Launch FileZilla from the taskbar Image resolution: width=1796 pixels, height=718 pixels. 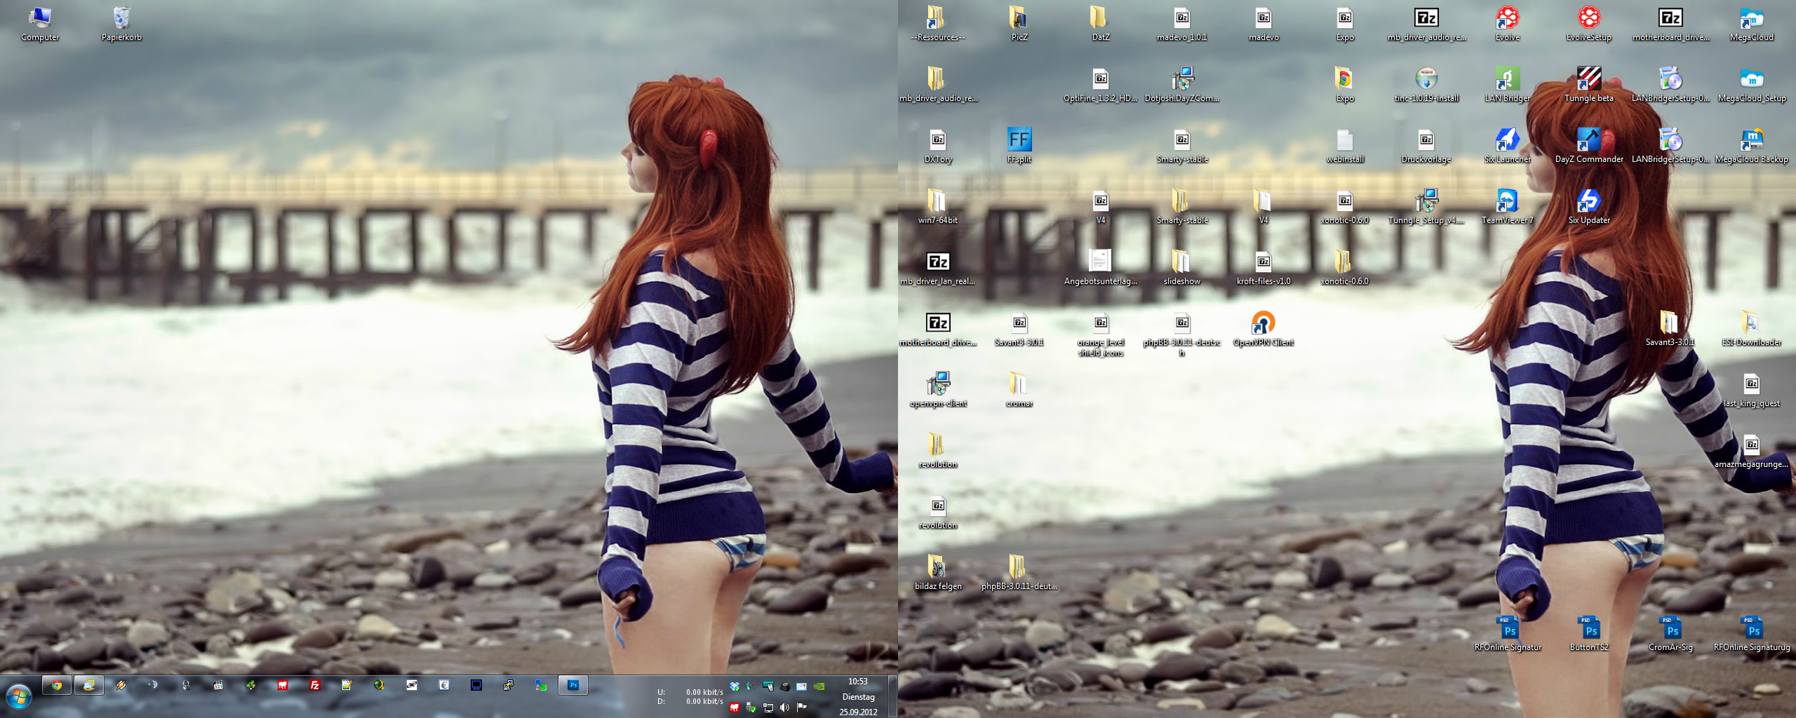(x=315, y=685)
